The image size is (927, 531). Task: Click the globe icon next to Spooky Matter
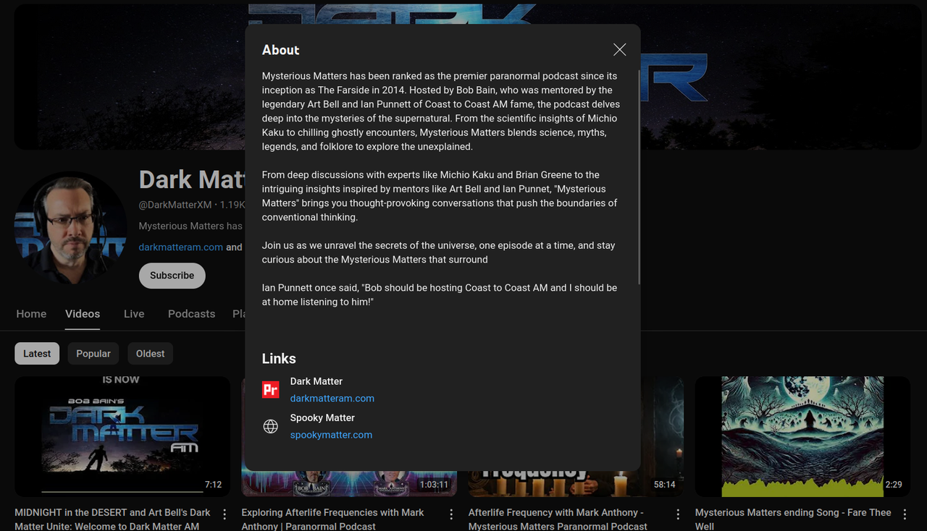pos(270,427)
